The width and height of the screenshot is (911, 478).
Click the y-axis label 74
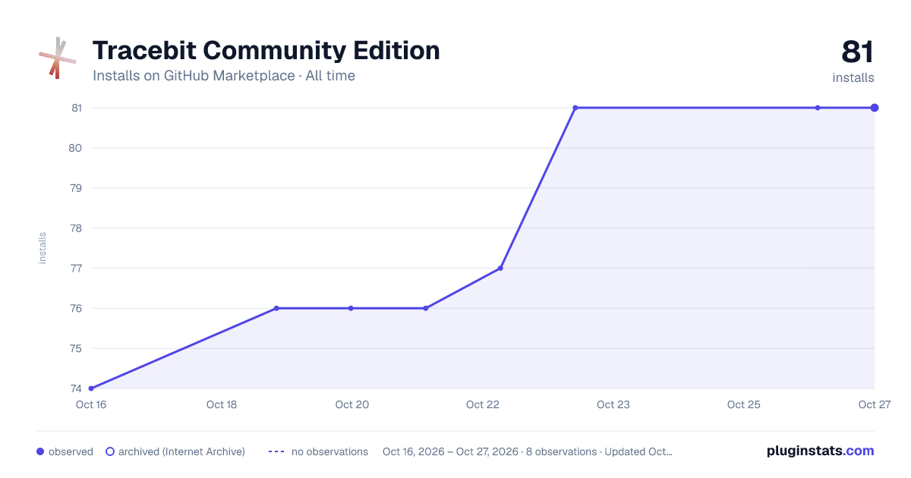click(76, 388)
